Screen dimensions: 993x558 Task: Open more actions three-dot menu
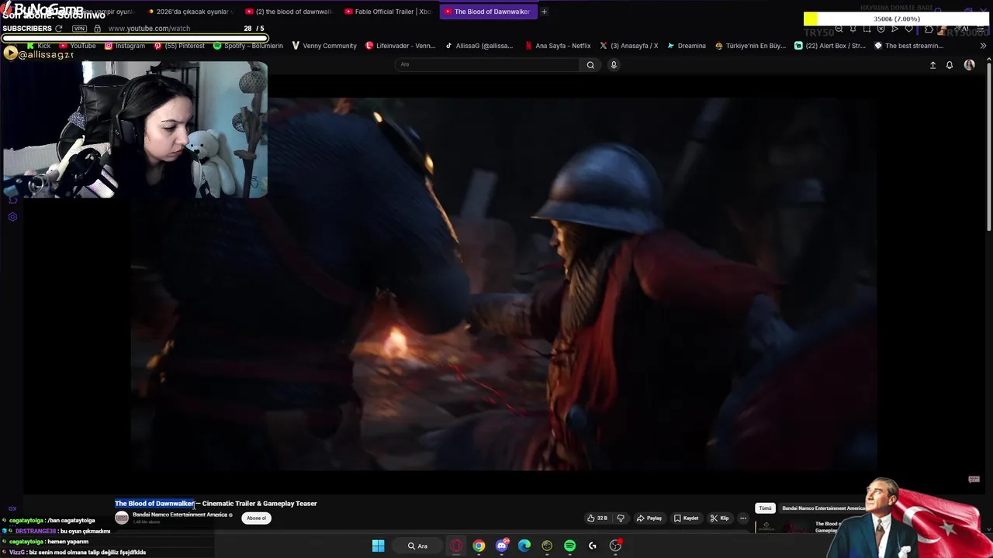click(x=742, y=518)
